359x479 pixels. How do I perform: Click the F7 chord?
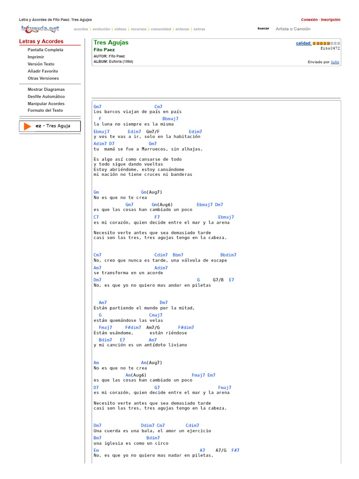157,217
